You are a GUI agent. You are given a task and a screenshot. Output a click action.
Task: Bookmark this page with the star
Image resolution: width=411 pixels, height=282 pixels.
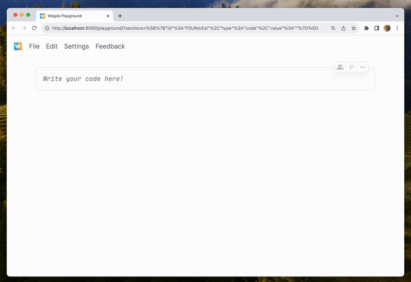[353, 28]
